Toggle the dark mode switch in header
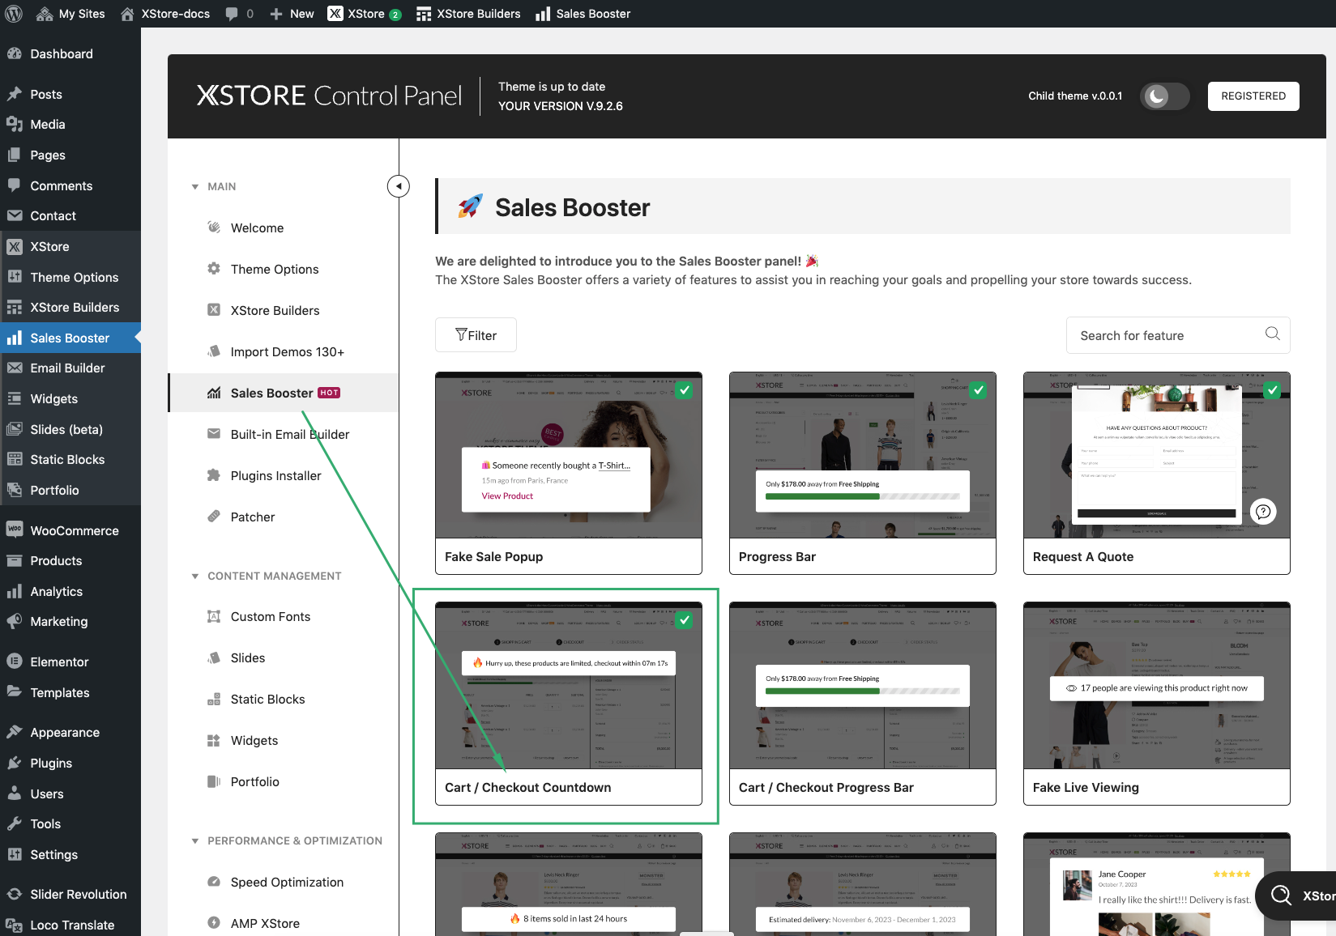Viewport: 1336px width, 936px height. point(1164,96)
